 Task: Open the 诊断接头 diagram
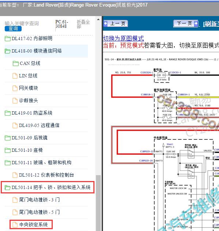tap(29, 100)
